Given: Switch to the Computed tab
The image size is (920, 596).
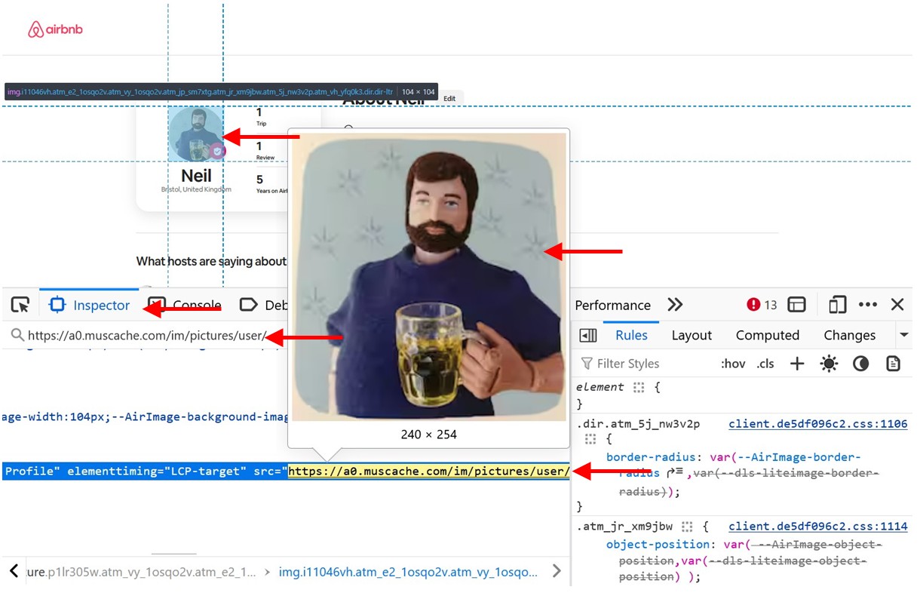Looking at the screenshot, I should (x=767, y=336).
